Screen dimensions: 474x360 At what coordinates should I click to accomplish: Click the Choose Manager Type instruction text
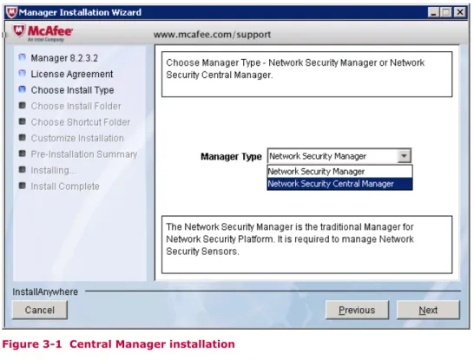point(295,69)
